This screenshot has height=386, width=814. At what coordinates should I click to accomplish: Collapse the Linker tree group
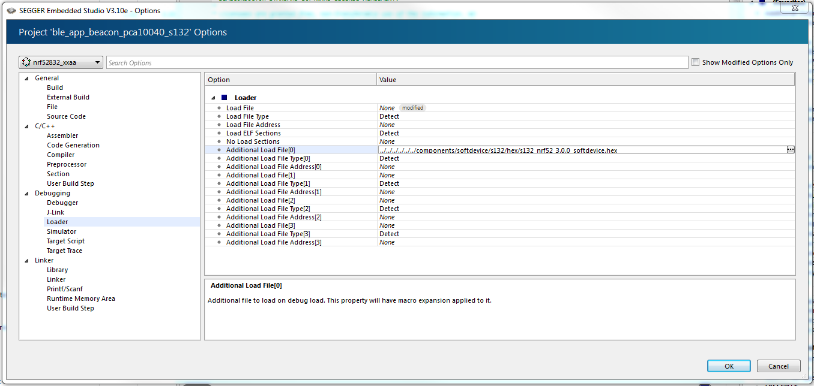(26, 260)
